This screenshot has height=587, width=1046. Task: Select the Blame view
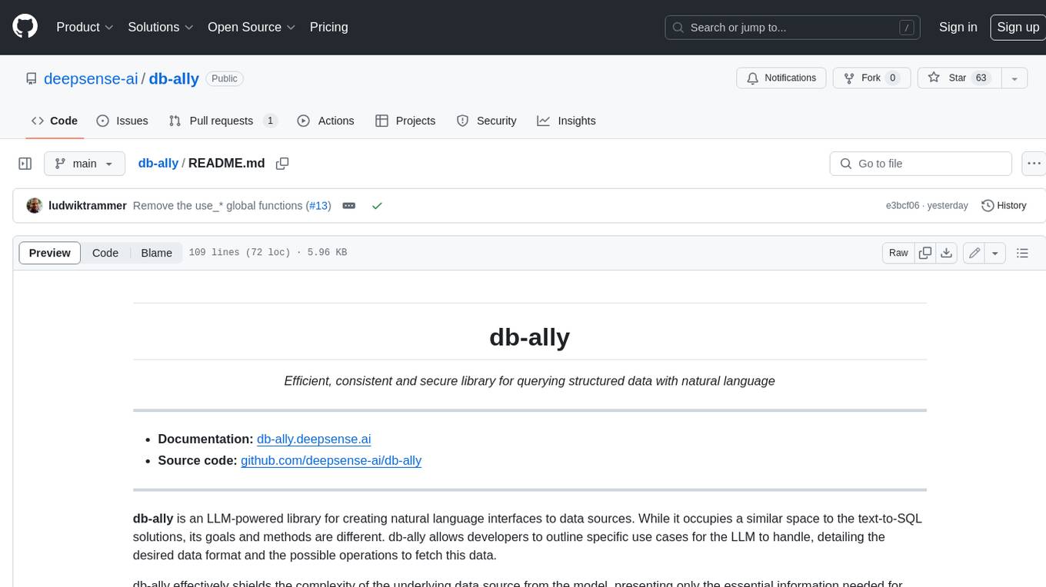tap(156, 253)
